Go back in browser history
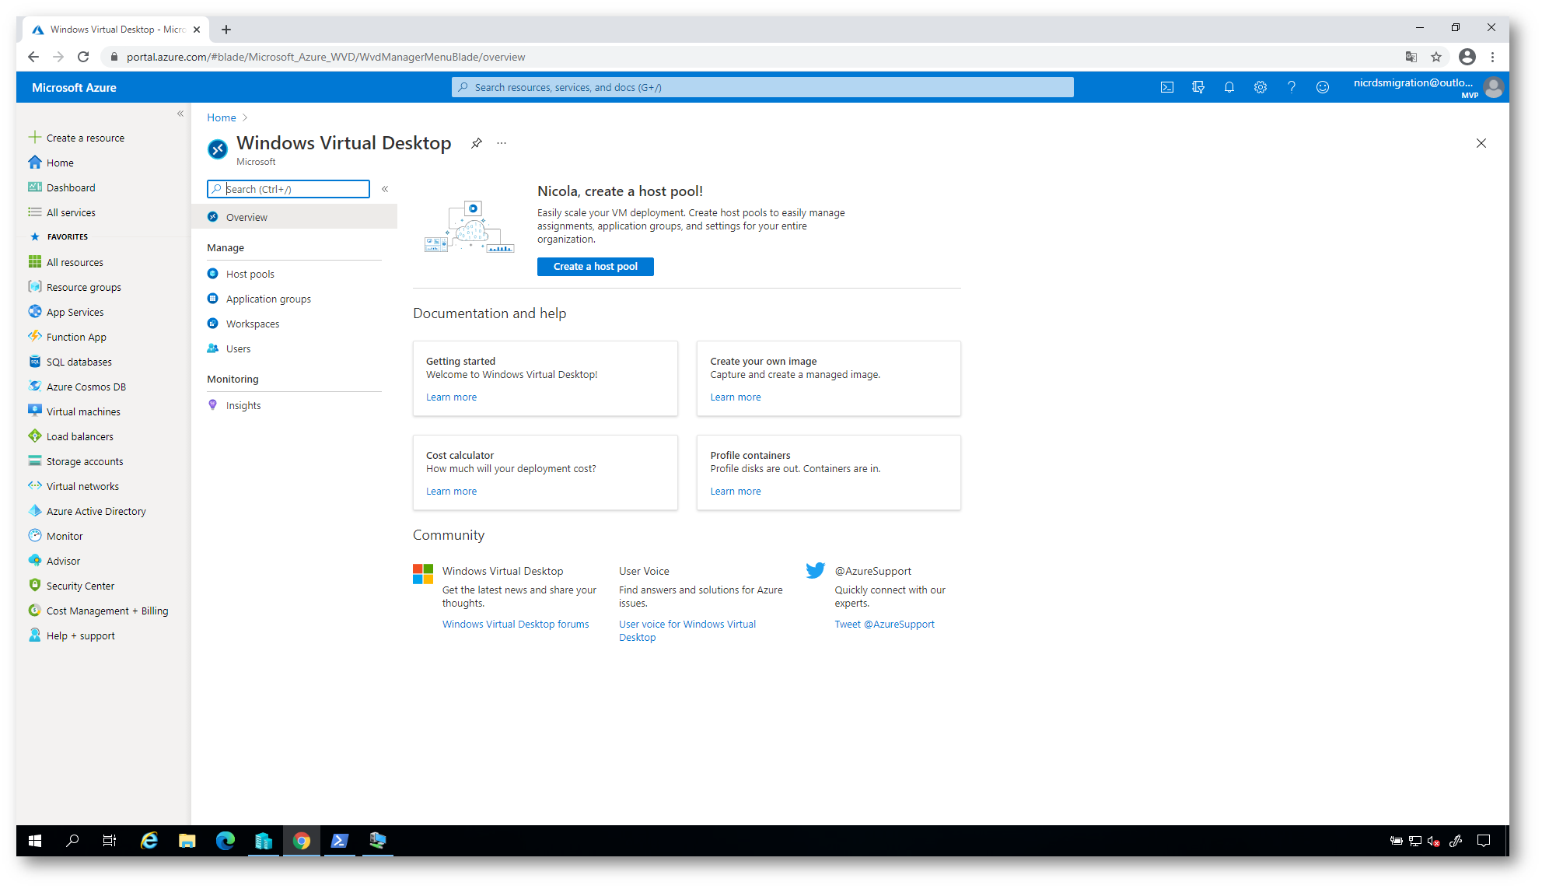Screen dimensions: 1542x889 pyautogui.click(x=33, y=57)
